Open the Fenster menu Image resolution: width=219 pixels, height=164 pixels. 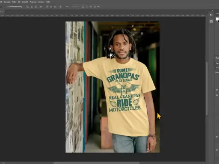[x=41, y=2]
